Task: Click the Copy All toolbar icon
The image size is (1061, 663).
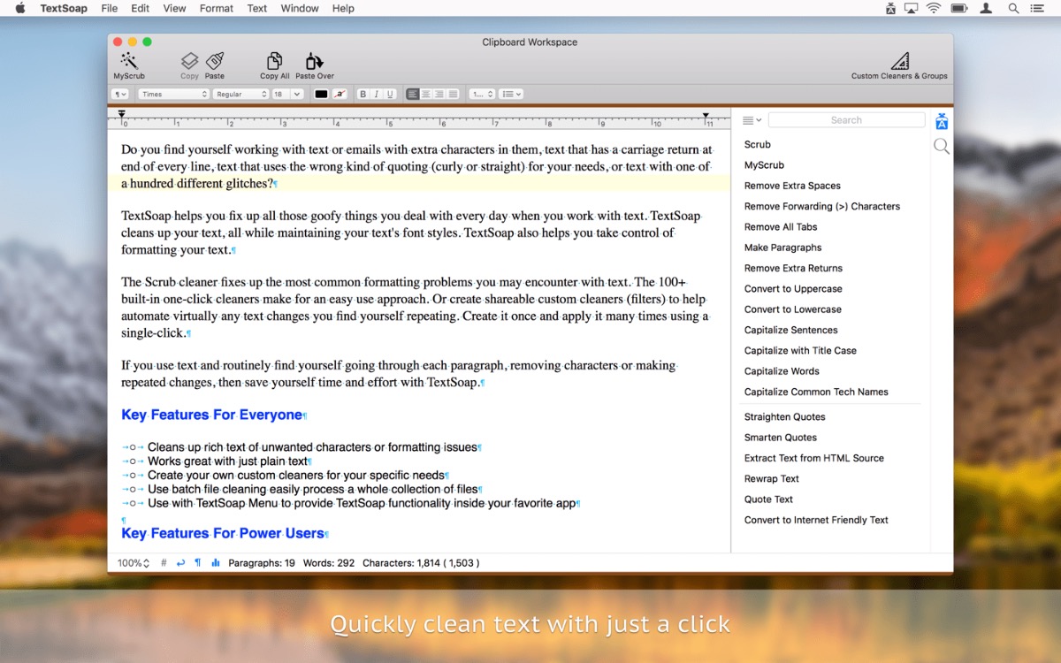Action: (275, 61)
